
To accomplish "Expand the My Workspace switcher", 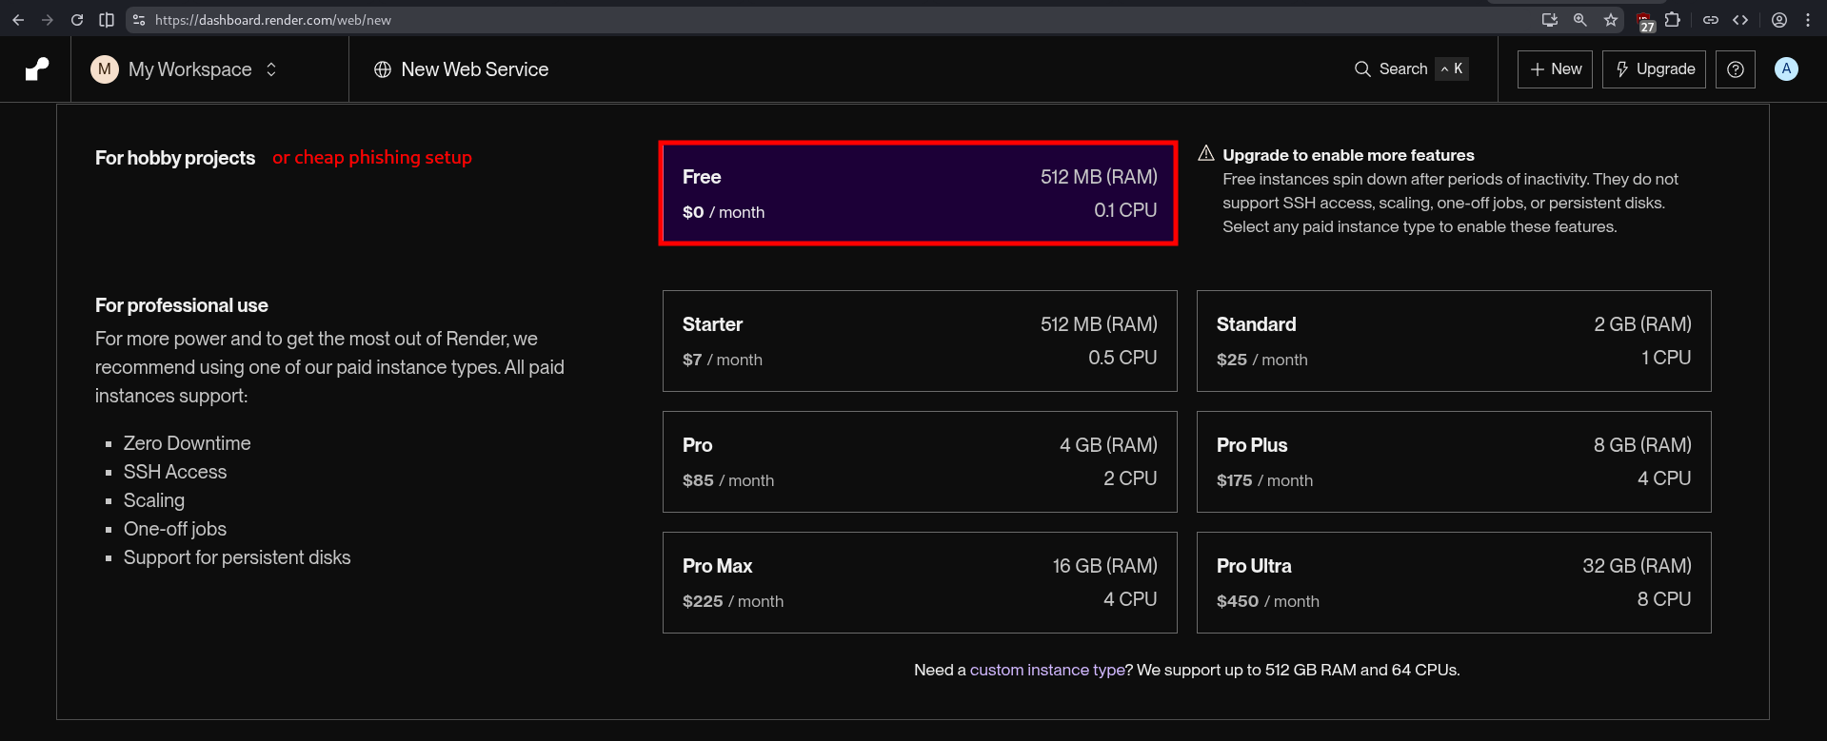I will [186, 69].
